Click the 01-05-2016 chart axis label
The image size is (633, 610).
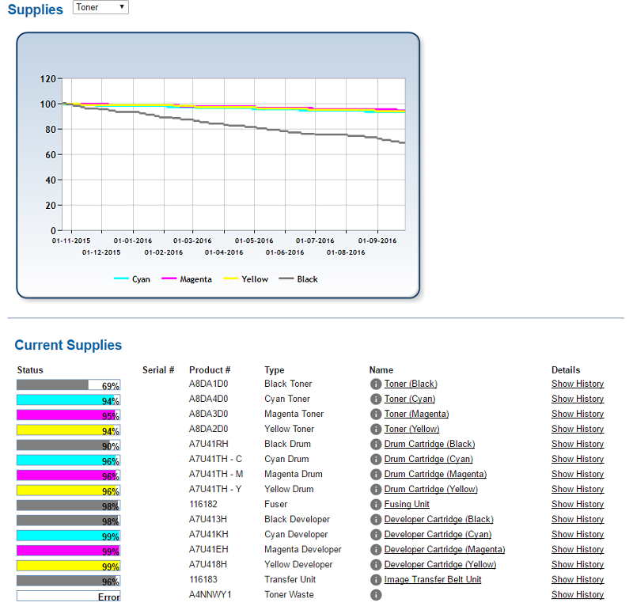(x=254, y=241)
